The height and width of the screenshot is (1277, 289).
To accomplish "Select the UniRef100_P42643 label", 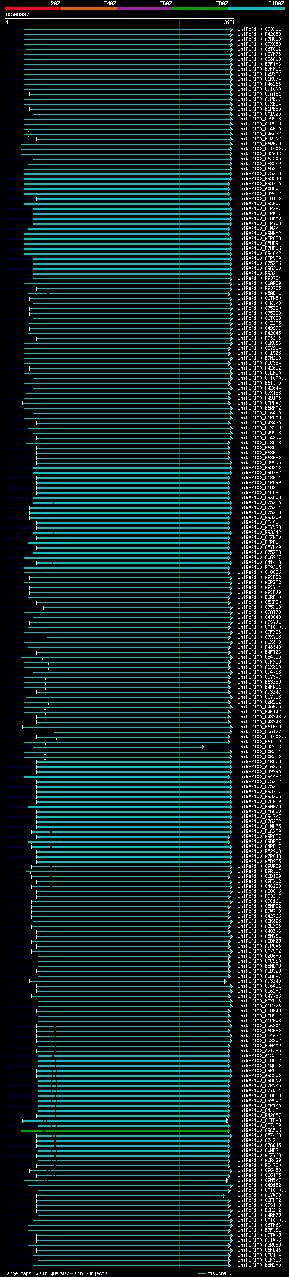I will pyautogui.click(x=259, y=154).
